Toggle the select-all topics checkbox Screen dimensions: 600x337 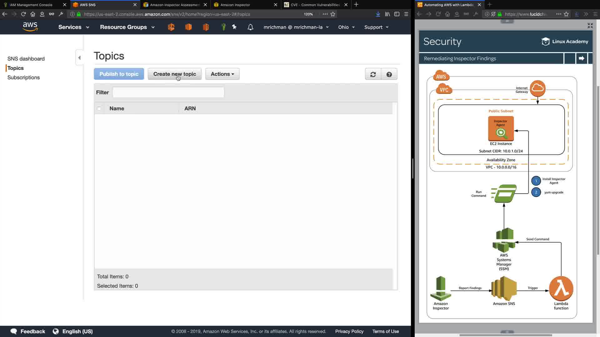coord(99,109)
